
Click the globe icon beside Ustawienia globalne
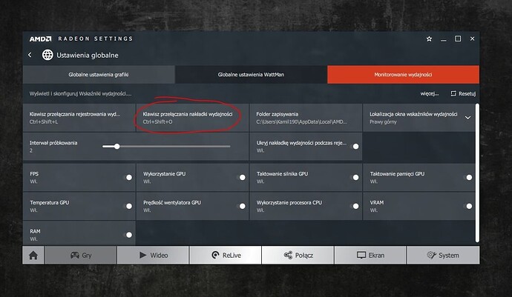tap(47, 55)
